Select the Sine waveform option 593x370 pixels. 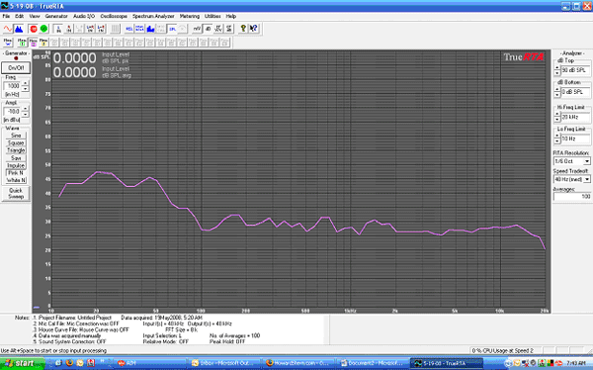tap(16, 136)
